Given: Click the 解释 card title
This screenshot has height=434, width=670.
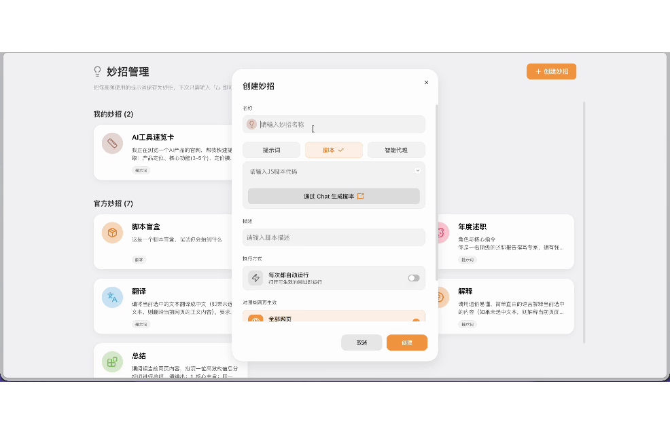Looking at the screenshot, I should 465,291.
